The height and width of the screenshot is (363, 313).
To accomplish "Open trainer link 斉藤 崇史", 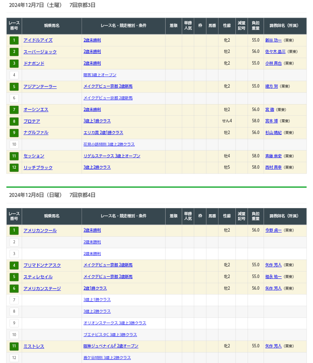I will [274, 156].
